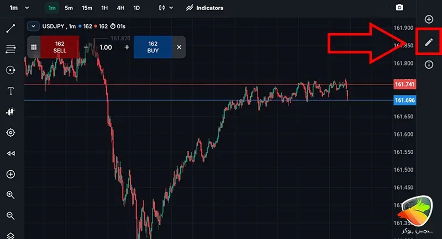Viewport: 442px width, 239px height.
Task: Open the layers icon in sidebar
Action: click(x=10, y=235)
